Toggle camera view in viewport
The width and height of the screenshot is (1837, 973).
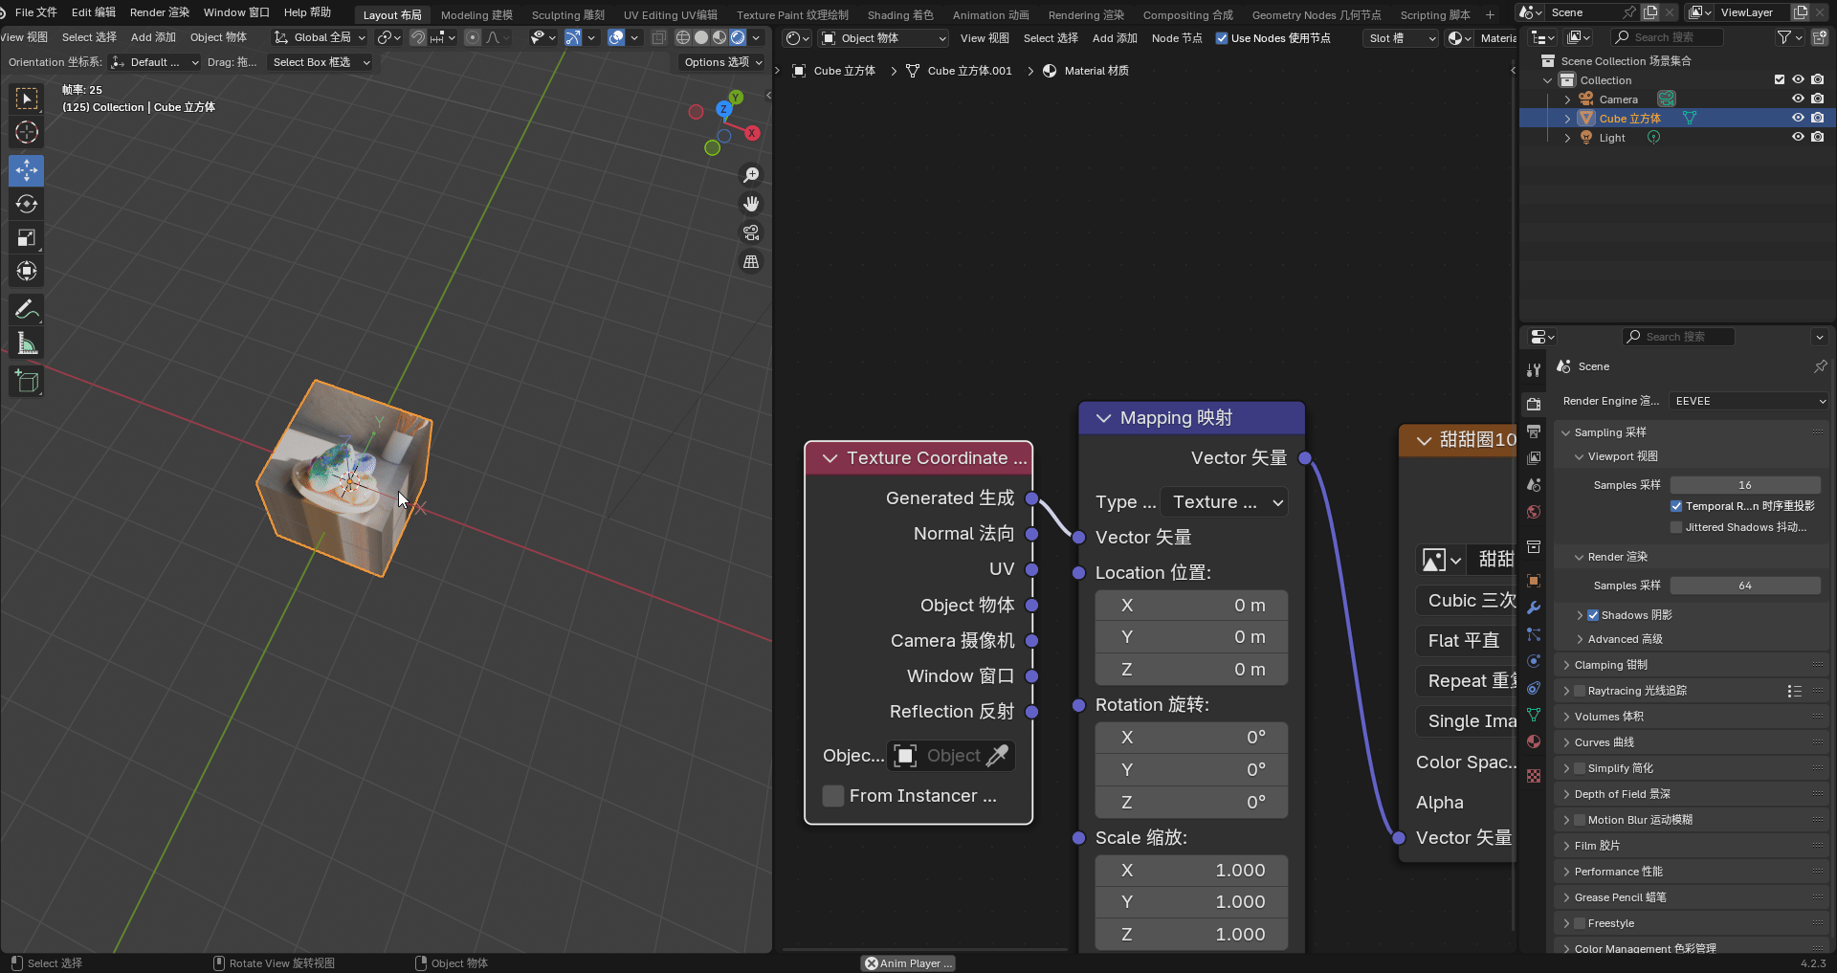click(751, 232)
